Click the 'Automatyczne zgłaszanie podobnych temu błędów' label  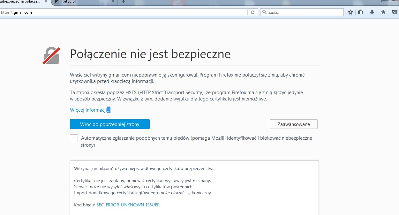197,142
